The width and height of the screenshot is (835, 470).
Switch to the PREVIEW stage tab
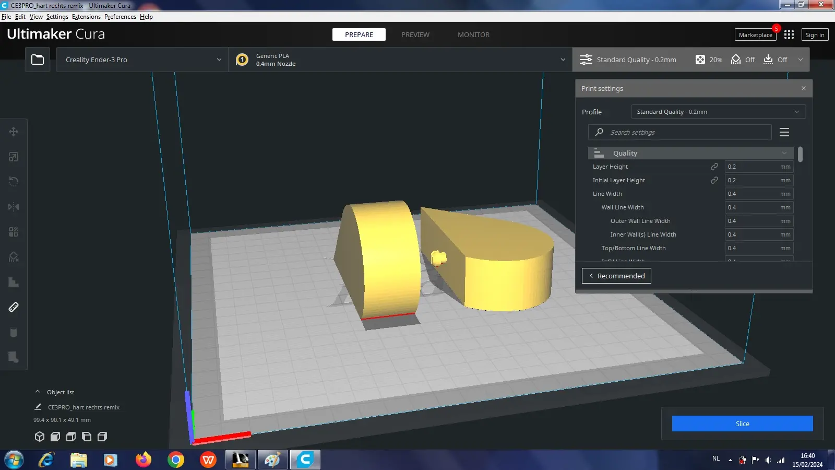click(415, 34)
